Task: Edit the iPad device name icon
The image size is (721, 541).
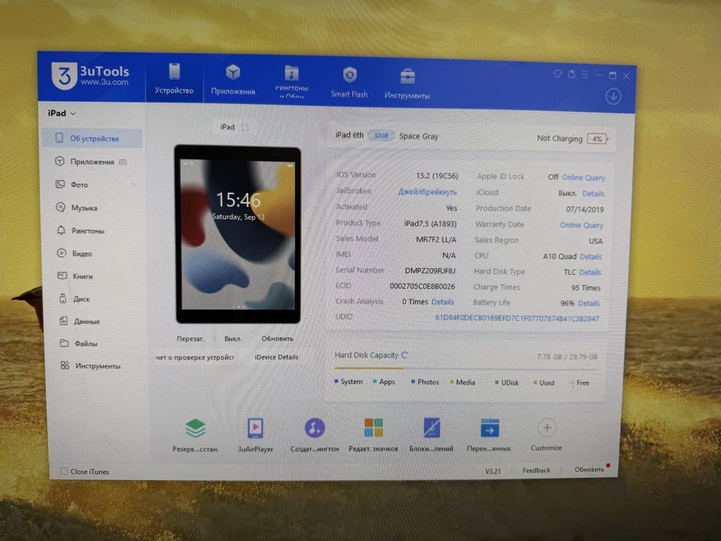Action: 245,127
